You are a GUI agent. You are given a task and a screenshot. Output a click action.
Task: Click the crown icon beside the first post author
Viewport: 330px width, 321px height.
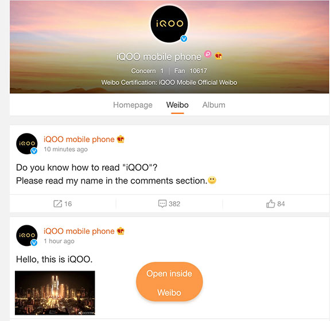(x=121, y=139)
